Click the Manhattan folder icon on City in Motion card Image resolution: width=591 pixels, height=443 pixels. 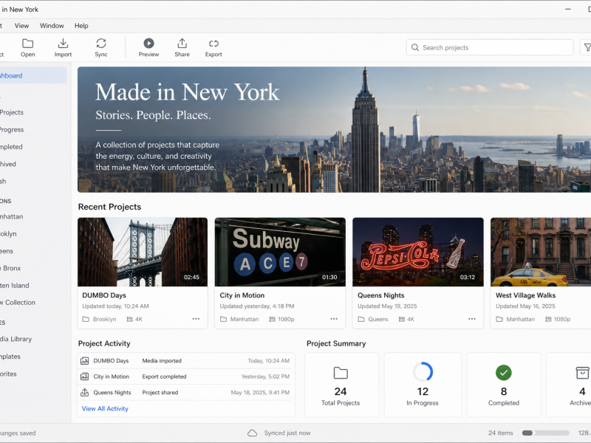[x=224, y=319]
